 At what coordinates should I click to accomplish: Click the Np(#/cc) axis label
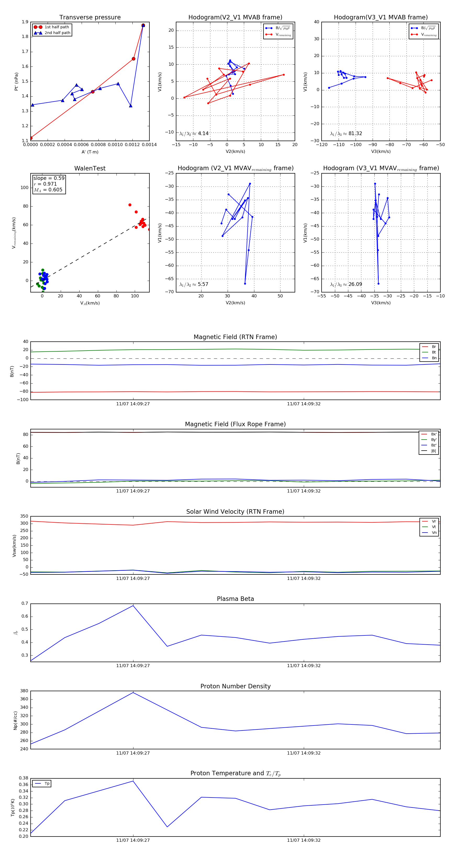pyautogui.click(x=15, y=720)
